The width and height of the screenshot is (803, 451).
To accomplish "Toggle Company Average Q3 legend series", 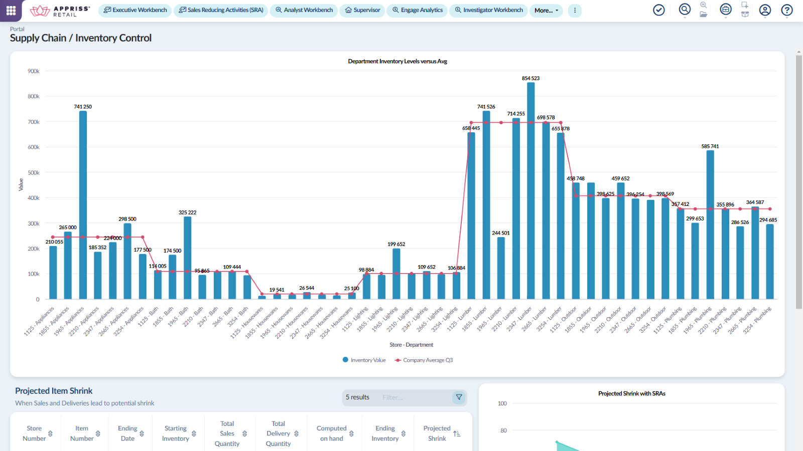I will pos(424,360).
